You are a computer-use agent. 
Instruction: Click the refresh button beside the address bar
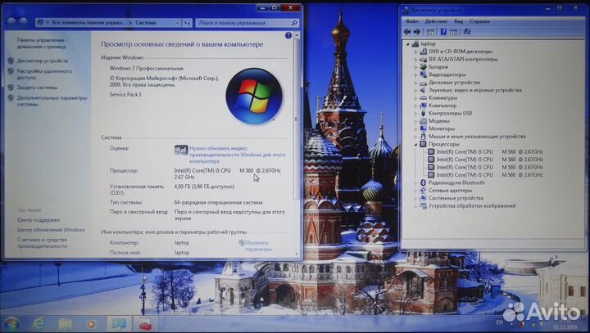(x=187, y=23)
